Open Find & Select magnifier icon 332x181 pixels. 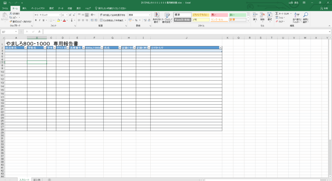point(305,17)
